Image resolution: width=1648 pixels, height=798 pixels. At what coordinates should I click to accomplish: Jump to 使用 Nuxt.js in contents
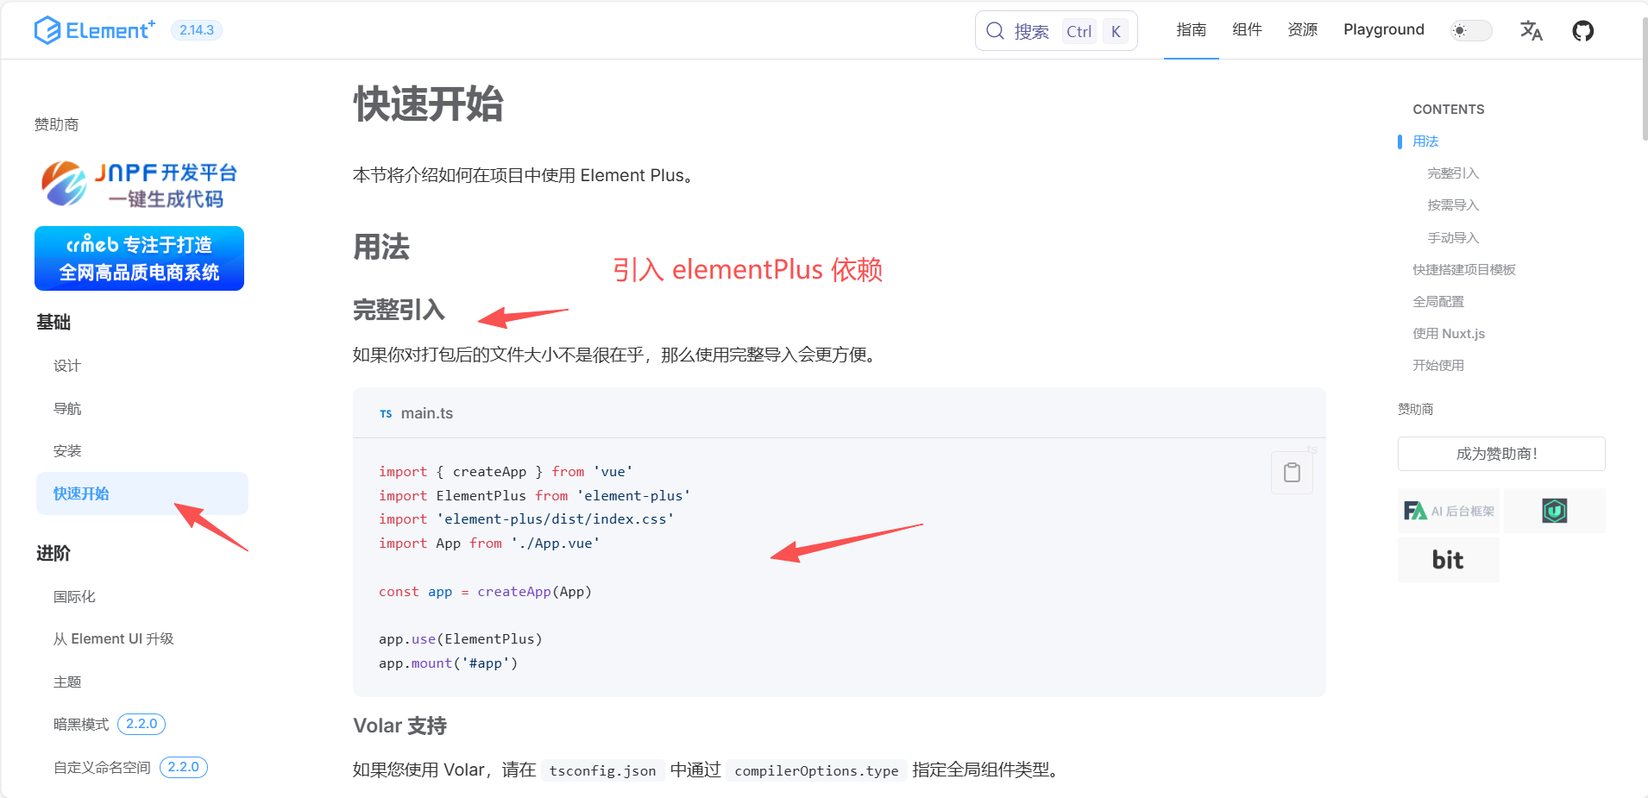tap(1449, 334)
